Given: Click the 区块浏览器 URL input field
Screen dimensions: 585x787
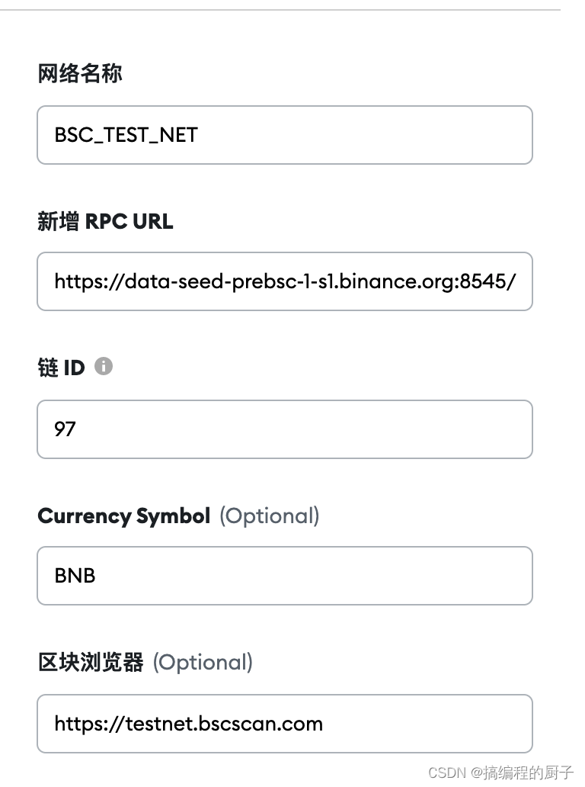Looking at the screenshot, I should coord(285,724).
